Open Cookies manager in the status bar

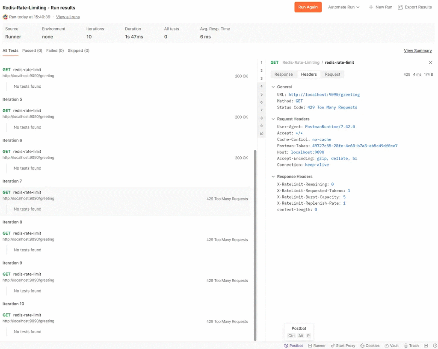point(370,346)
